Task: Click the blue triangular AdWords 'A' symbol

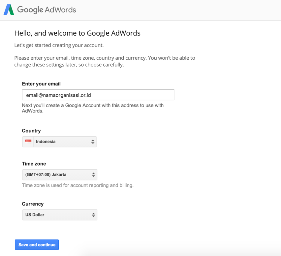Action: (x=7, y=10)
